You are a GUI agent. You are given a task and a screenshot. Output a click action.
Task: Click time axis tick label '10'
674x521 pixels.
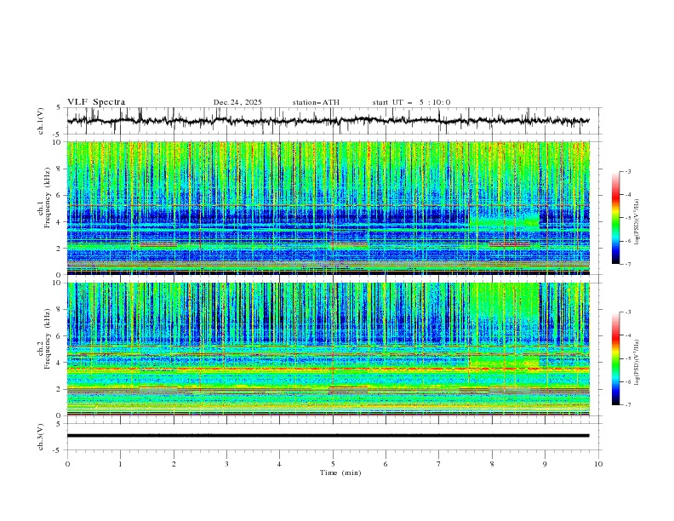point(598,464)
